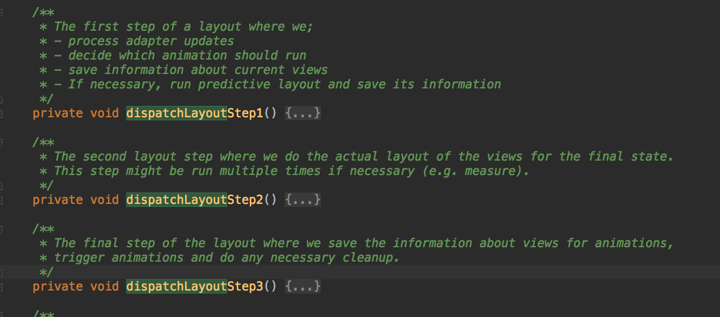
Task: Click 'void' keyword on the dispatchLayoutStep2 line
Action: pos(105,200)
